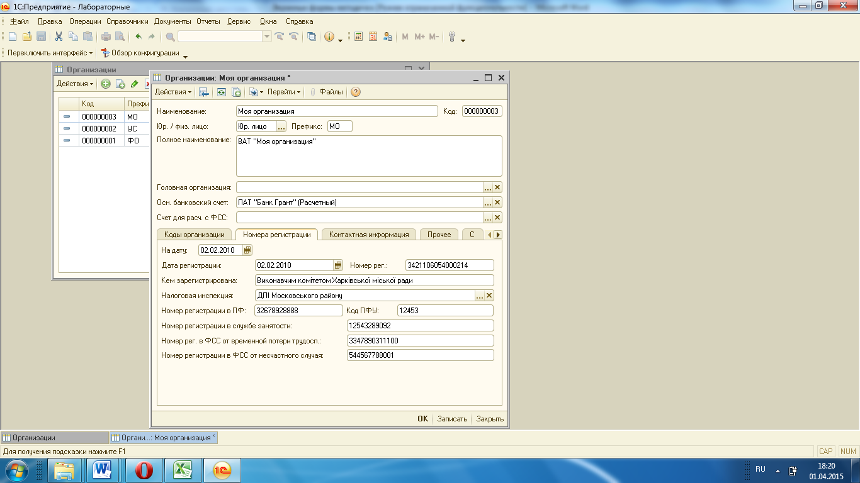Screen dimensions: 860x483
Task: Click the Paste clipboard toolbar icon
Action: tap(88, 36)
